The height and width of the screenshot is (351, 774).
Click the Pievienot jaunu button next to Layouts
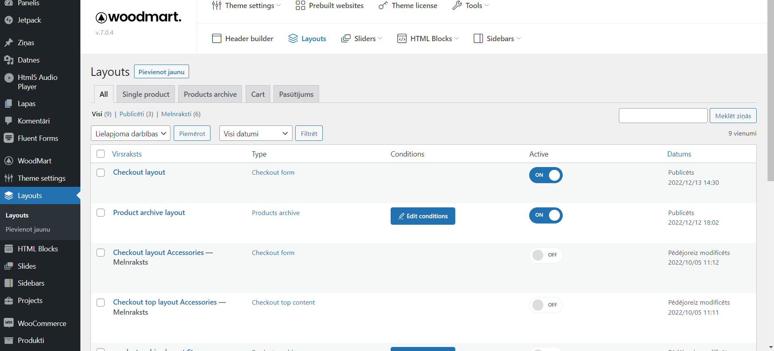point(162,72)
